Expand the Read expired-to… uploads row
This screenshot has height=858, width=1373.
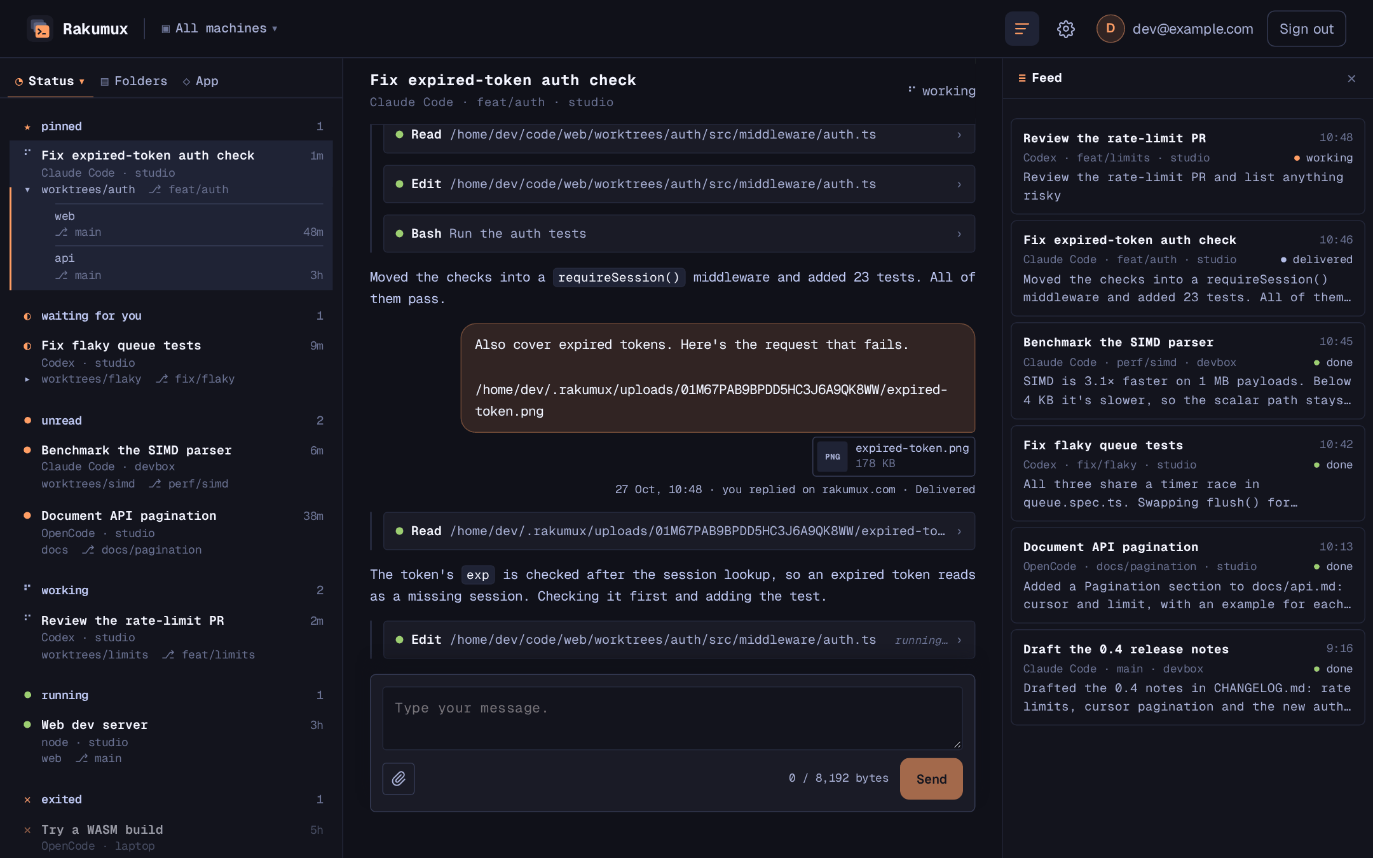[679, 531]
